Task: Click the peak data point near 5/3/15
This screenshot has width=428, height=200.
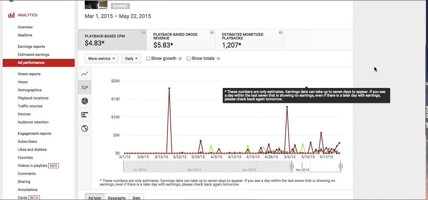Action: 287,107
